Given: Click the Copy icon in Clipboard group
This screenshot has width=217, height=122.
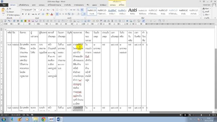Looking at the screenshot, I should pos(7,12).
